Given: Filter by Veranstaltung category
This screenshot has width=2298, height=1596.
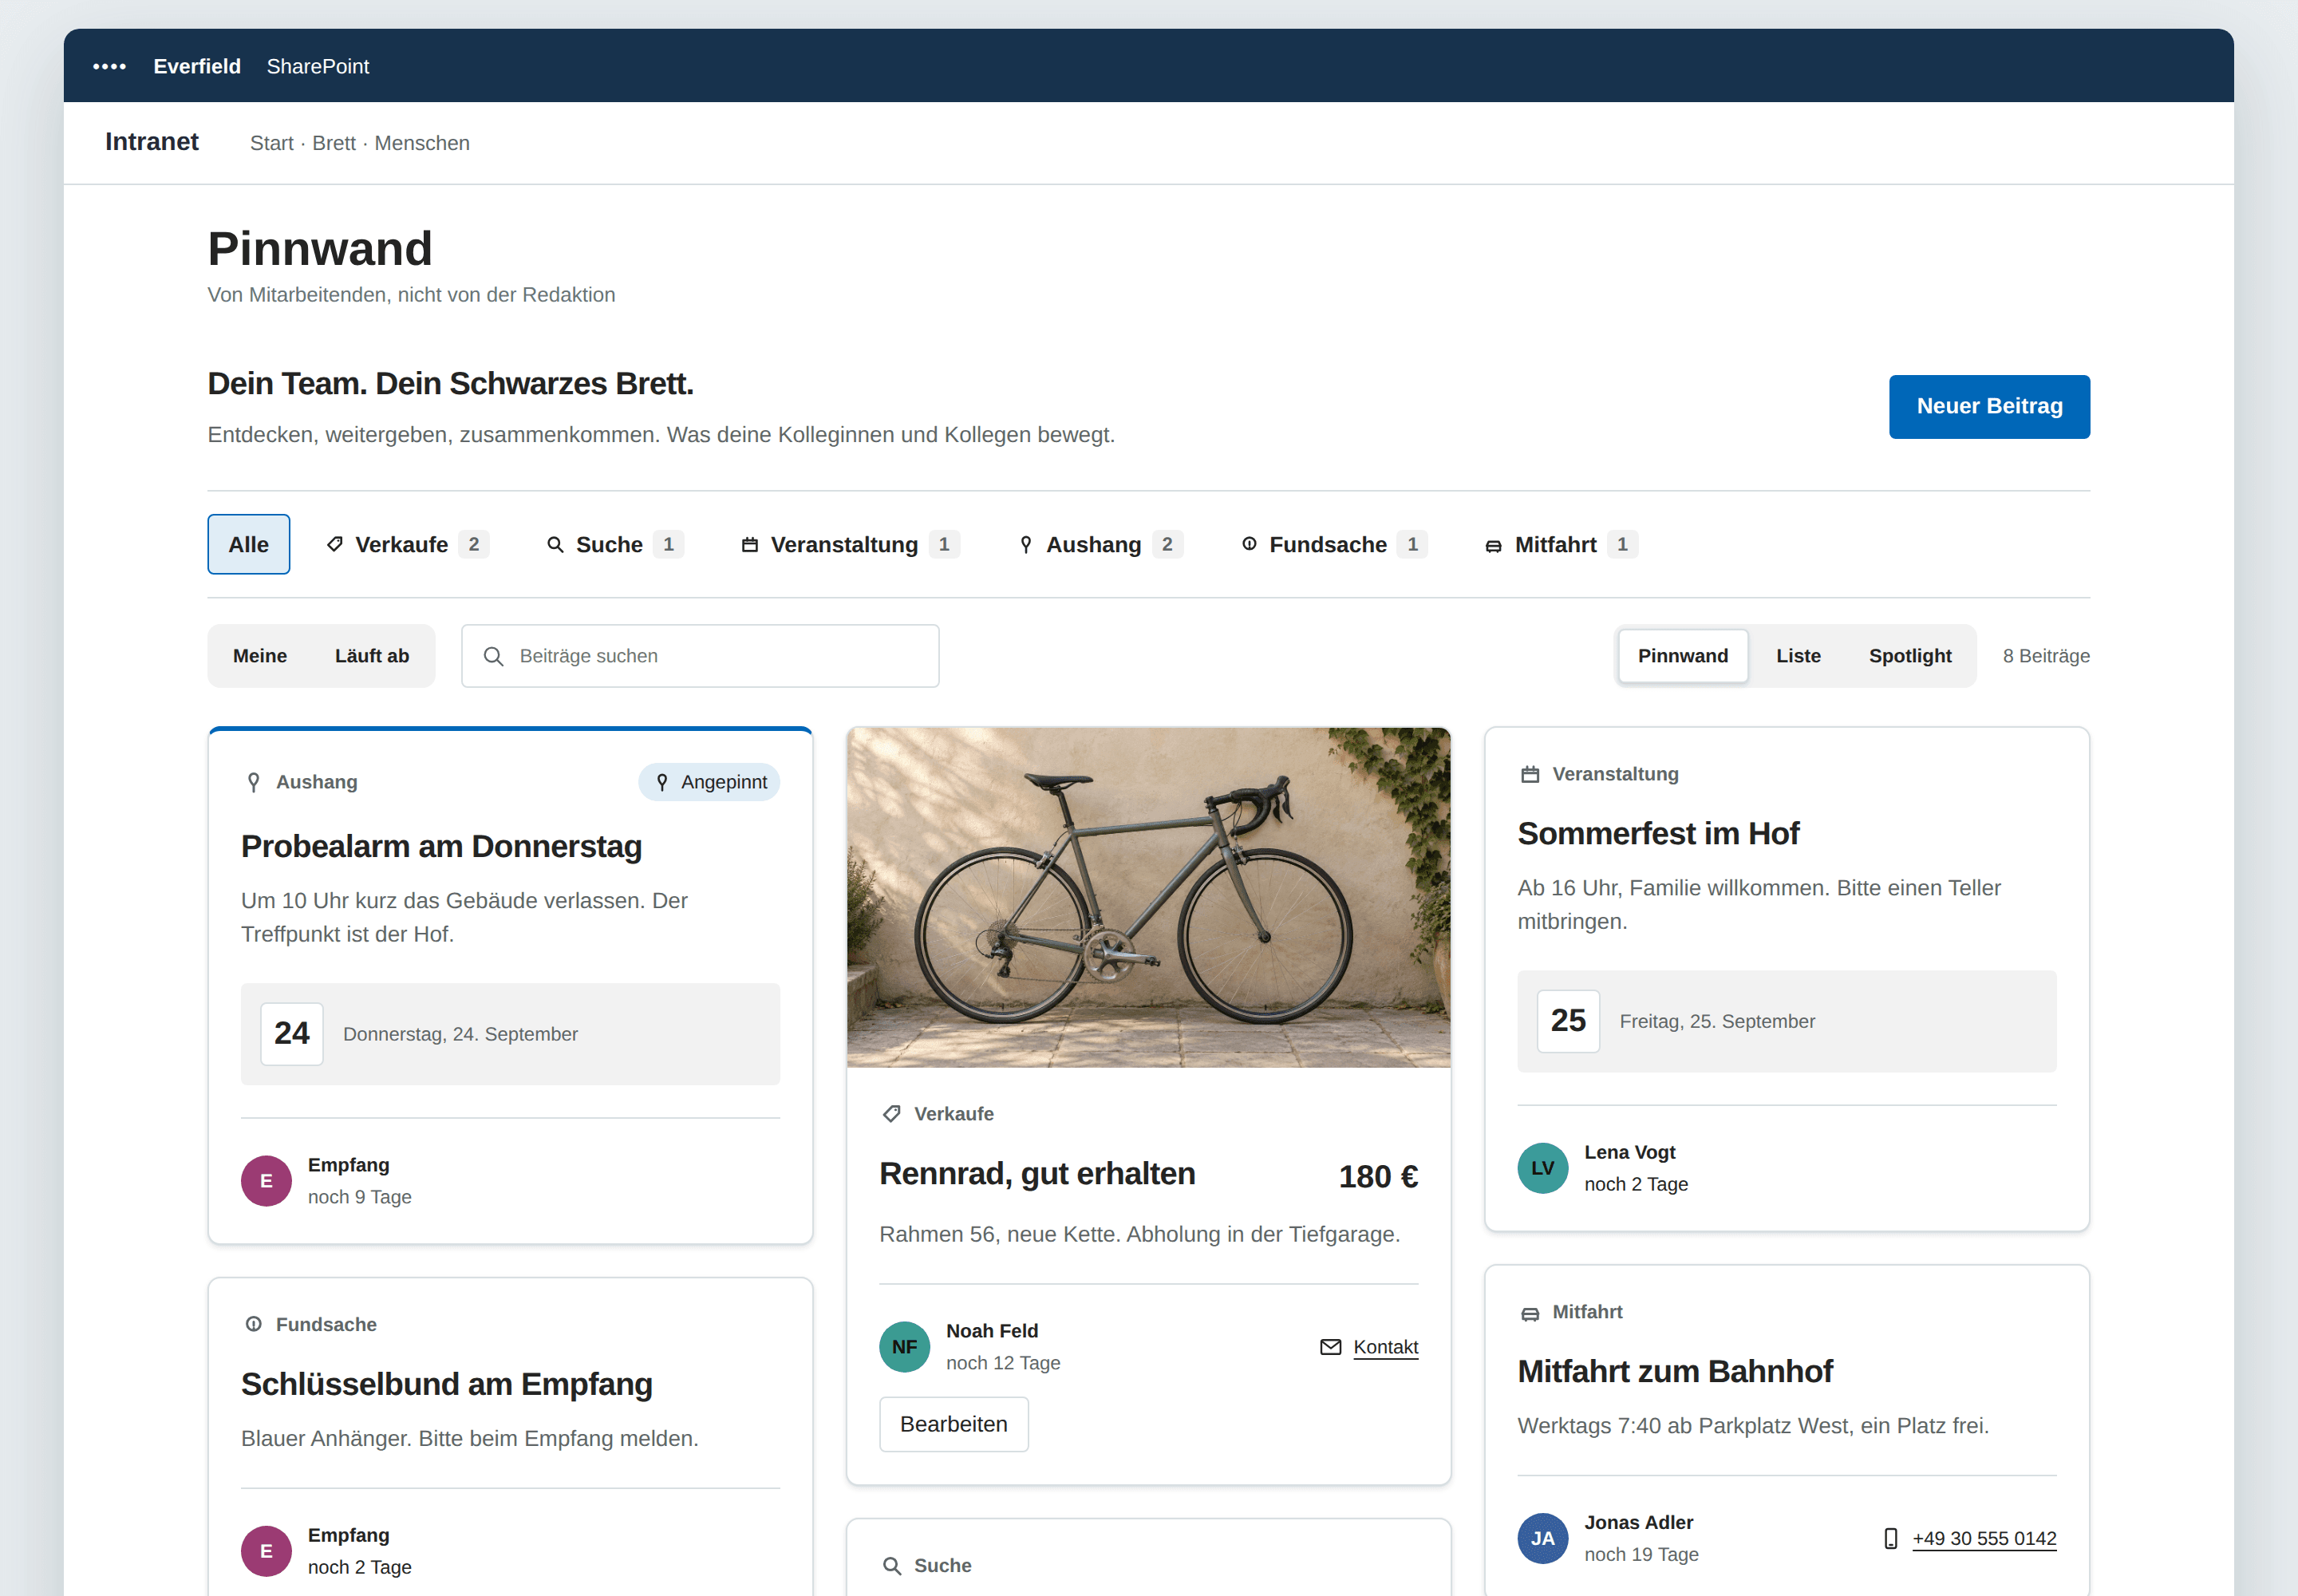Looking at the screenshot, I should [x=850, y=544].
